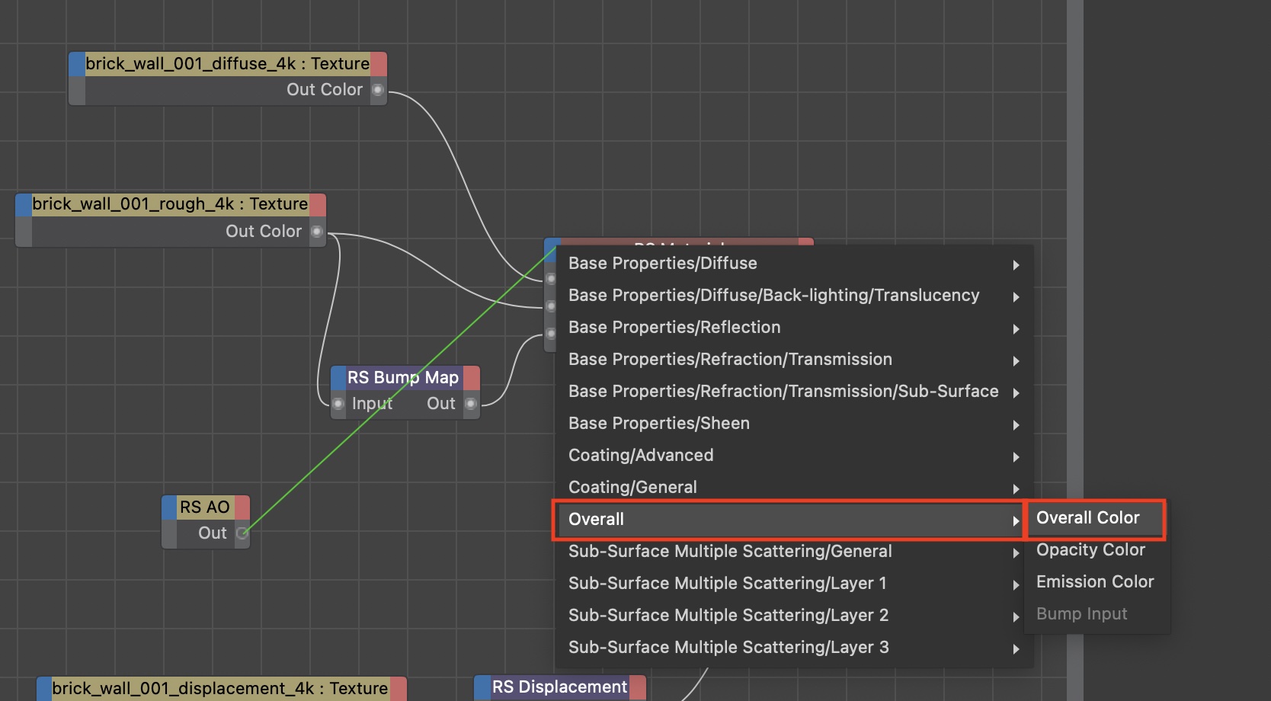
Task: Select the brick_wall_001_displacement_4k texture node title
Action: [x=219, y=689]
